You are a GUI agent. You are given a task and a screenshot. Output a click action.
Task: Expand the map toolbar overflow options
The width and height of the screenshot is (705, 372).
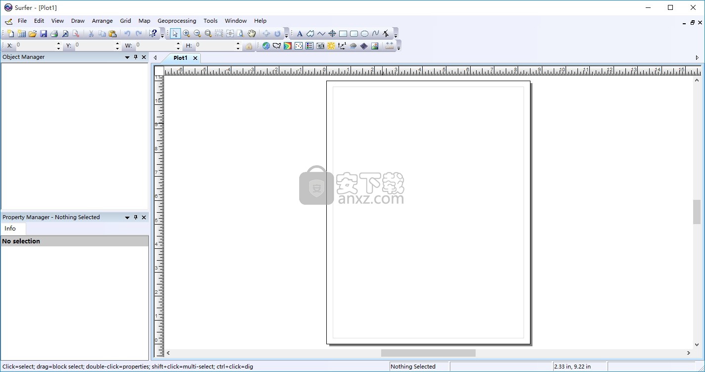(399, 48)
